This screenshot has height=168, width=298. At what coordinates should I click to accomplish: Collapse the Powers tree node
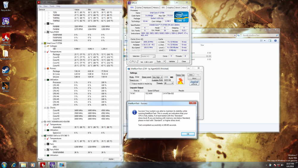(45, 69)
